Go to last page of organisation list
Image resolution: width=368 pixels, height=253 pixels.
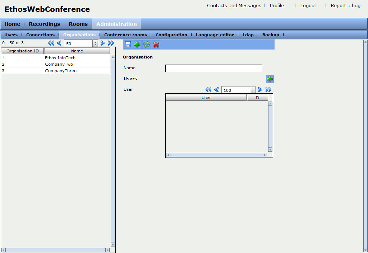pyautogui.click(x=111, y=43)
